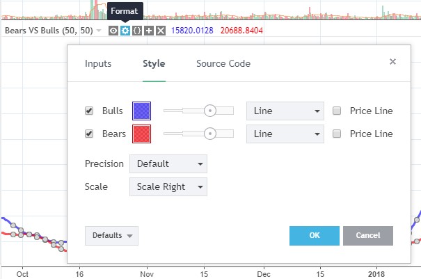421x279 pixels.
Task: Open the Precision Default dropdown
Action: pyautogui.click(x=168, y=164)
